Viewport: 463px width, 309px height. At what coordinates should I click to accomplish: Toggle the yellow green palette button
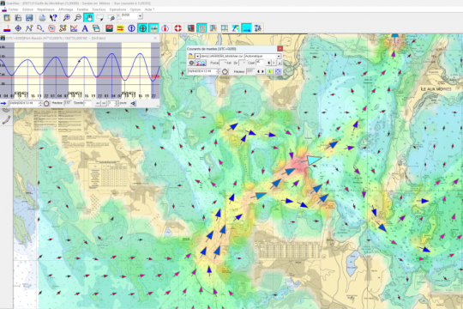270,71
